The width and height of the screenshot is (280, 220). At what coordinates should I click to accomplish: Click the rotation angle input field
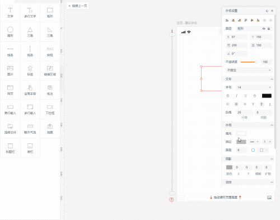[236, 54]
